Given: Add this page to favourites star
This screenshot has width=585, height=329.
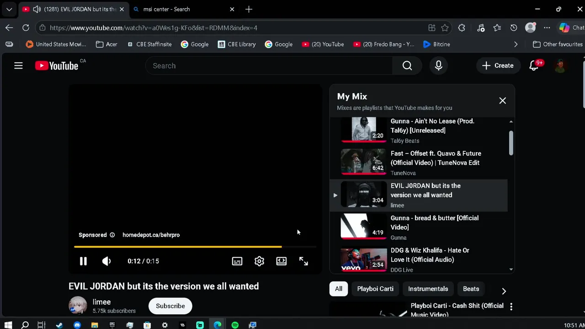Looking at the screenshot, I should click(445, 28).
